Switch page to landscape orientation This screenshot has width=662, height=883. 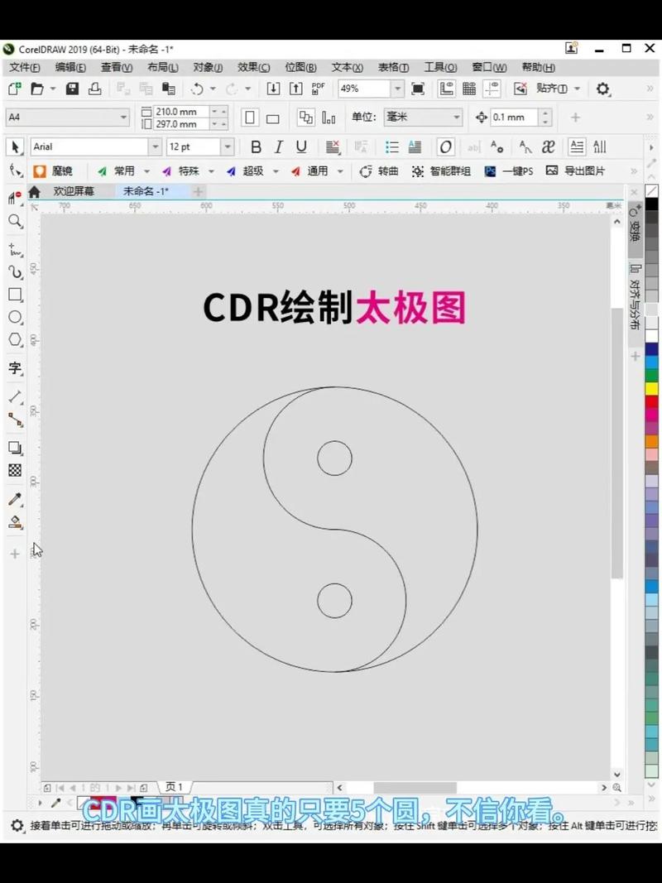click(x=275, y=118)
